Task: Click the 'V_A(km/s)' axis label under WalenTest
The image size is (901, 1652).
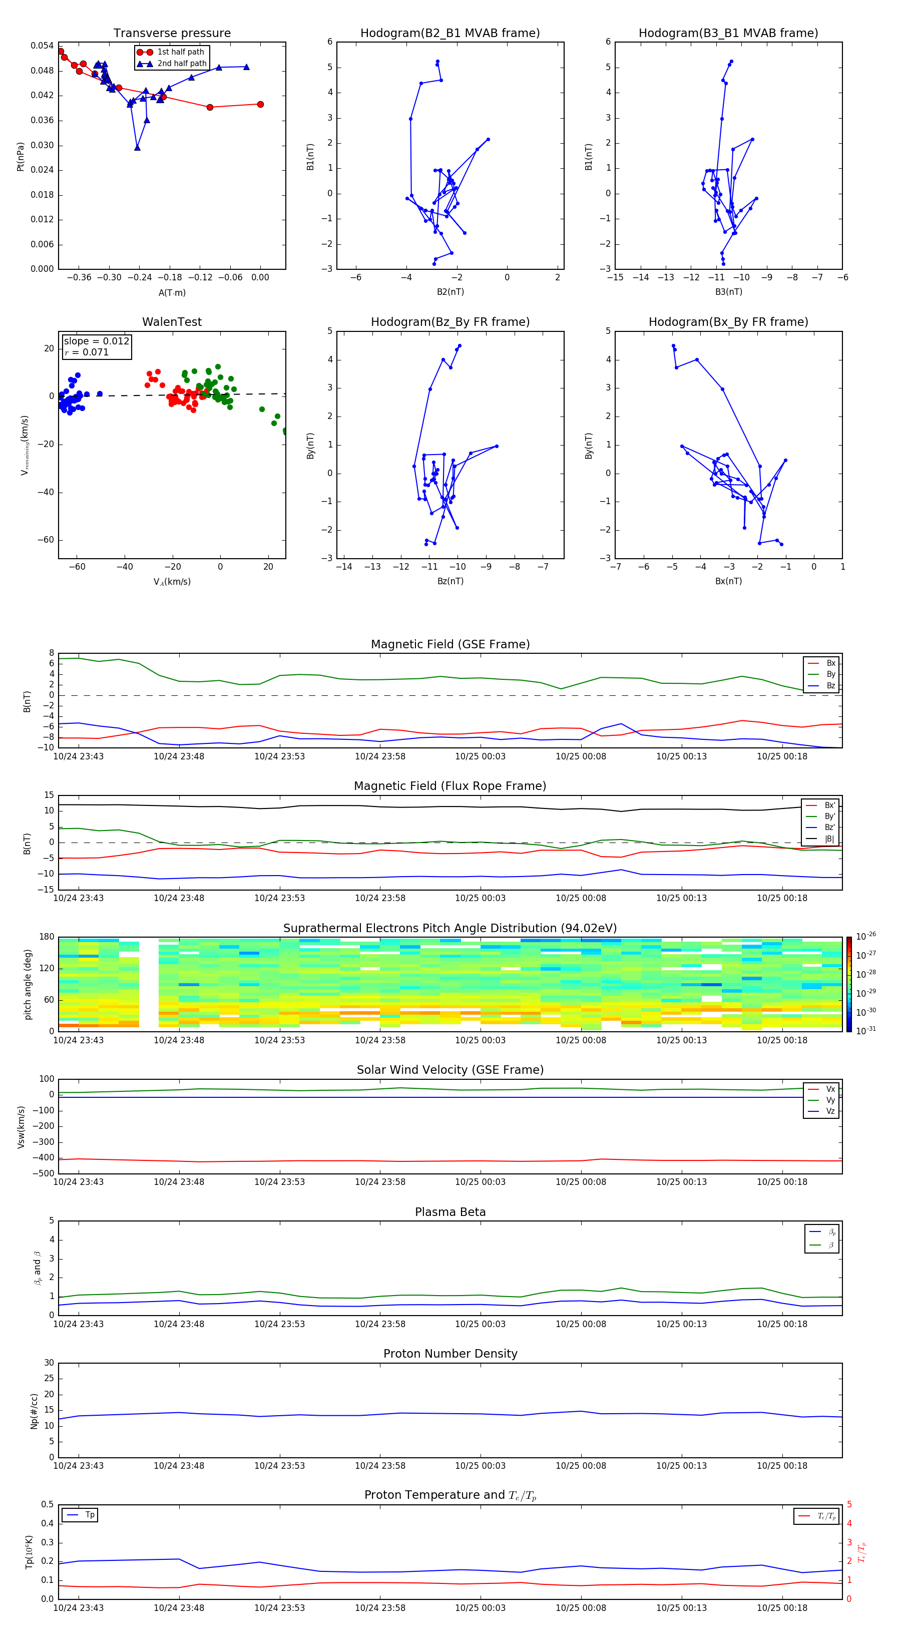Action: tap(172, 582)
